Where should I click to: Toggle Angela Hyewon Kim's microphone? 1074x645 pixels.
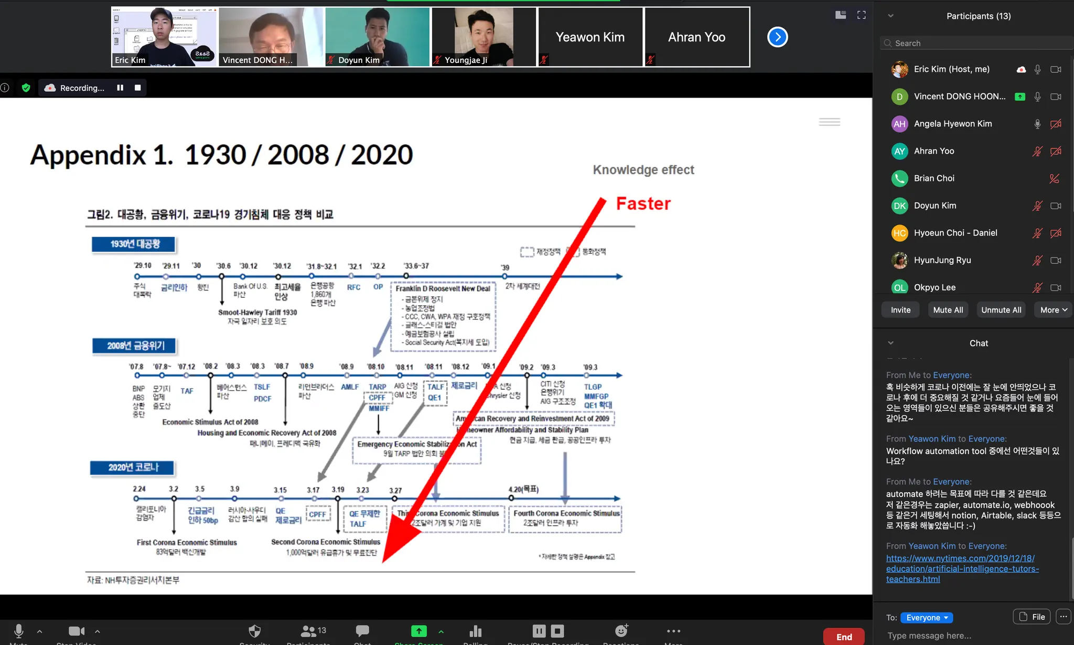(x=1037, y=124)
